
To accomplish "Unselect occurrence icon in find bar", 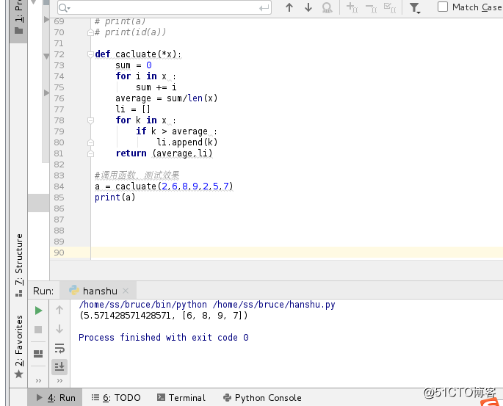I will point(371,7).
